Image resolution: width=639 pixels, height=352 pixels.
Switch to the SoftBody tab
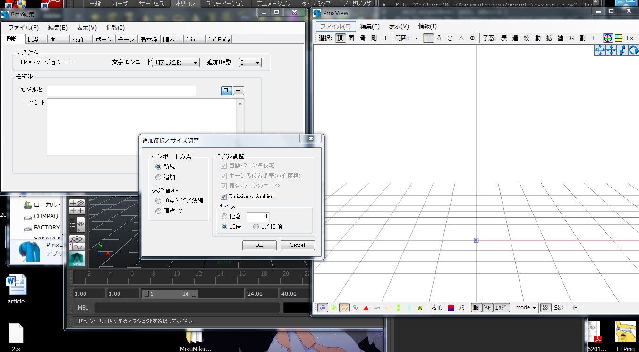[219, 40]
